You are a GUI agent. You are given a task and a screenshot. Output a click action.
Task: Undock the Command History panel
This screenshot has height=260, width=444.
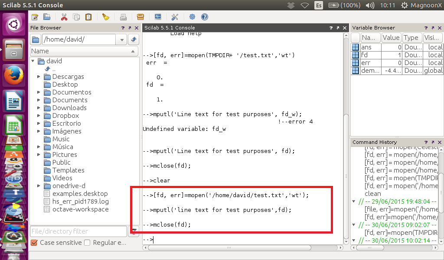[x=433, y=142]
